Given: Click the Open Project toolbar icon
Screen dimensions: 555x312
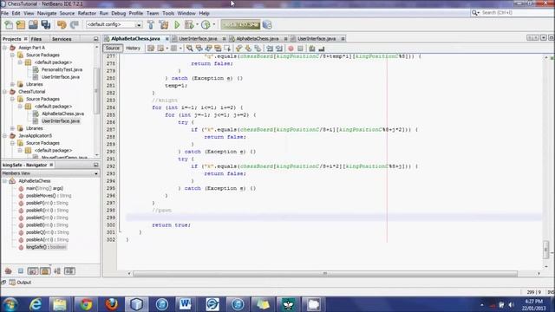Looking at the screenshot, I should tap(33, 25).
